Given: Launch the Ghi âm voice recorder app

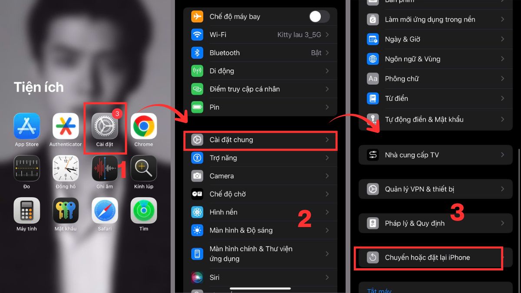Looking at the screenshot, I should coord(105,168).
